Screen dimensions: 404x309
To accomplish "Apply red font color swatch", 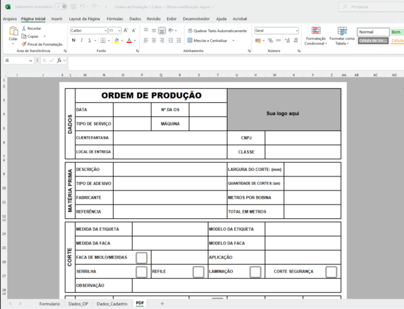I will [x=129, y=40].
